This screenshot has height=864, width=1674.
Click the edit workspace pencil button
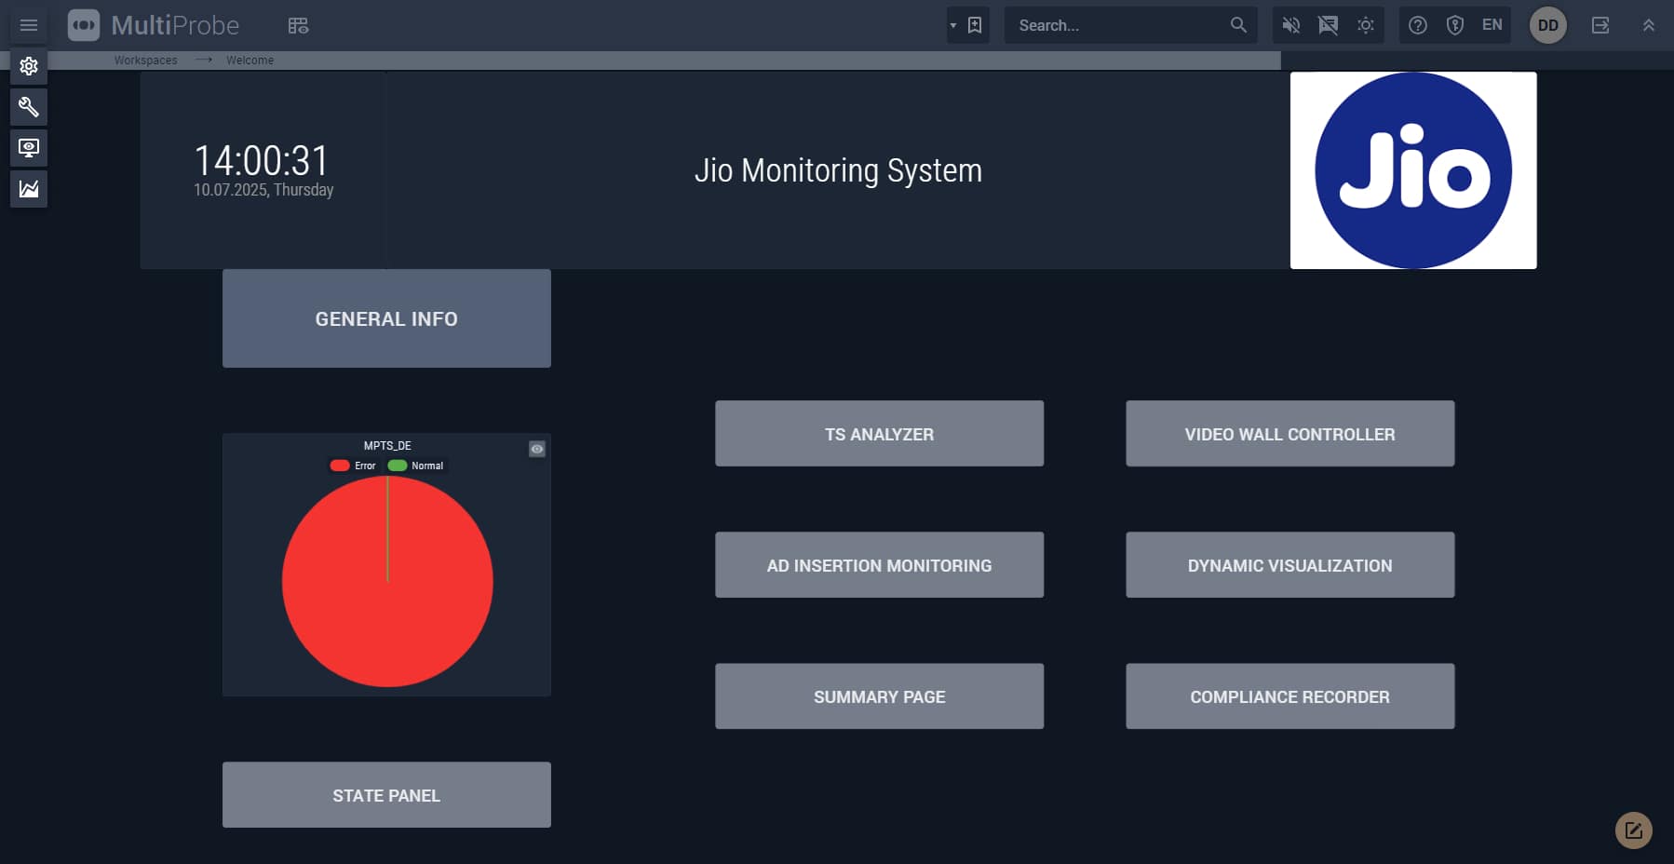coord(1633,830)
